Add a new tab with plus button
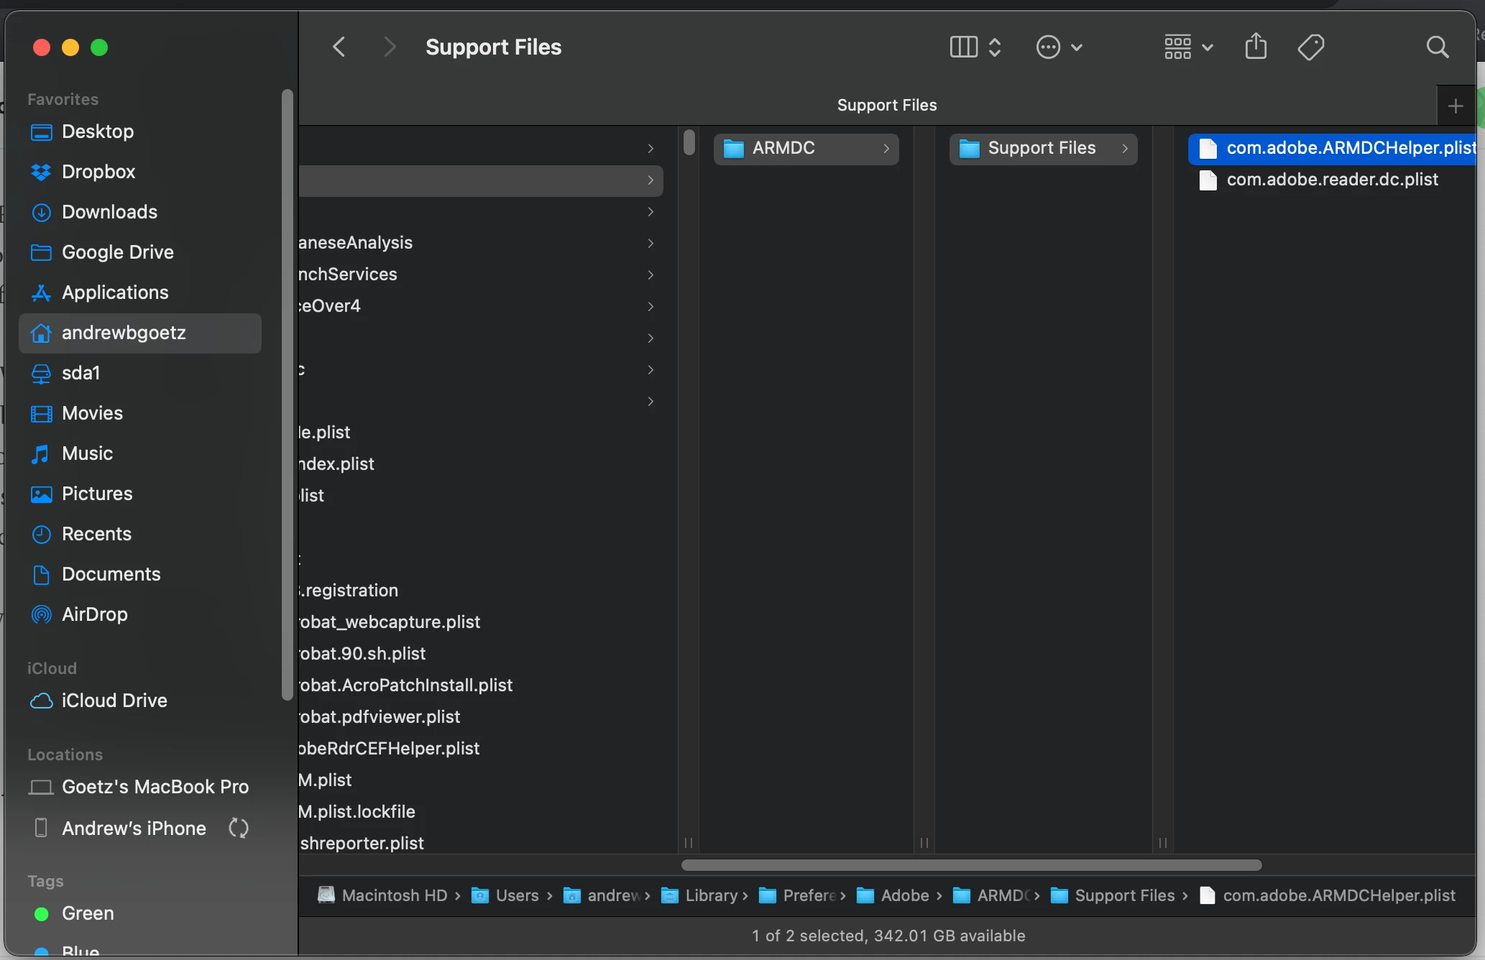Screen dimensions: 1485x960 1456,106
